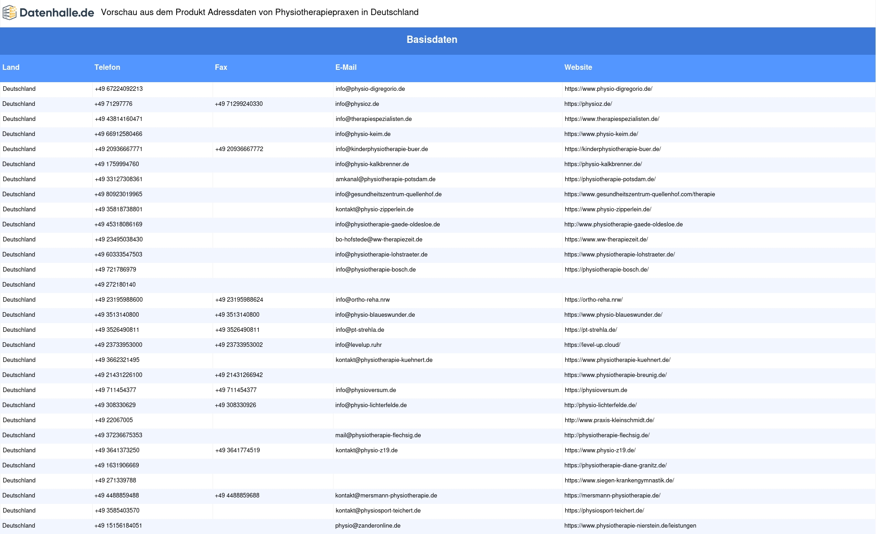This screenshot has width=876, height=534.
Task: Select fax number +49 21431266942
Action: pos(239,375)
